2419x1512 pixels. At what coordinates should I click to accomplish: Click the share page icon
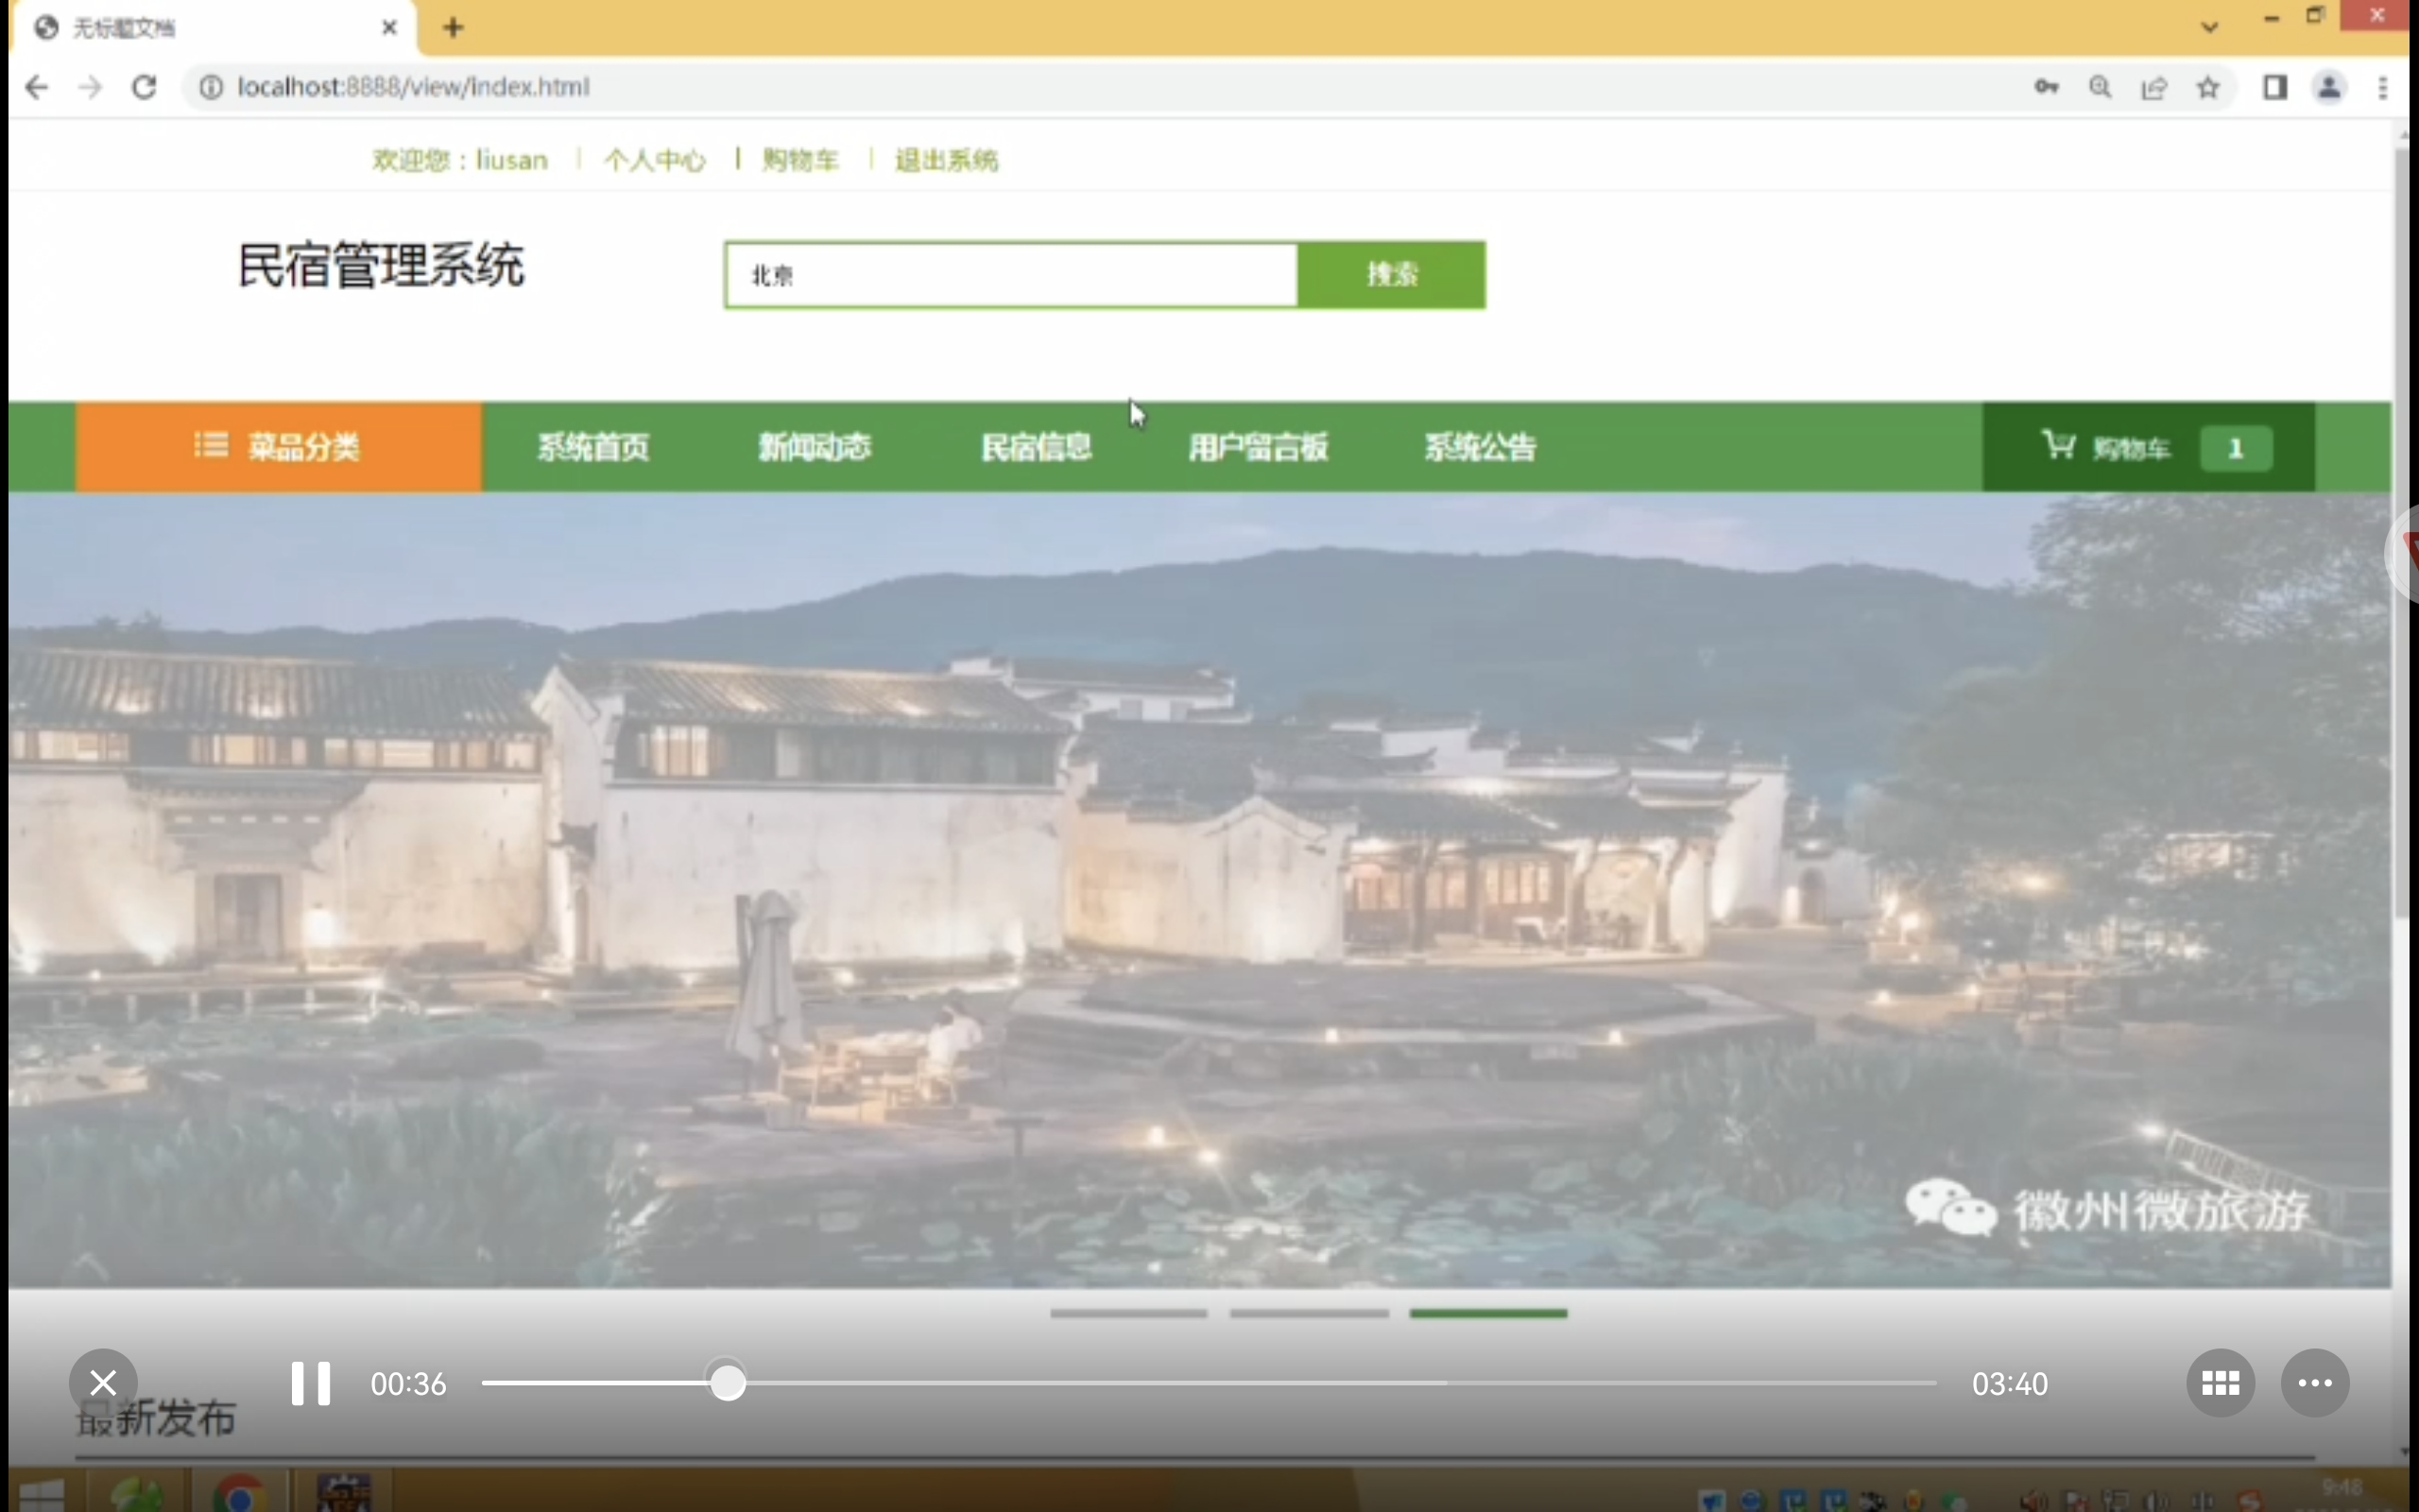(2154, 87)
